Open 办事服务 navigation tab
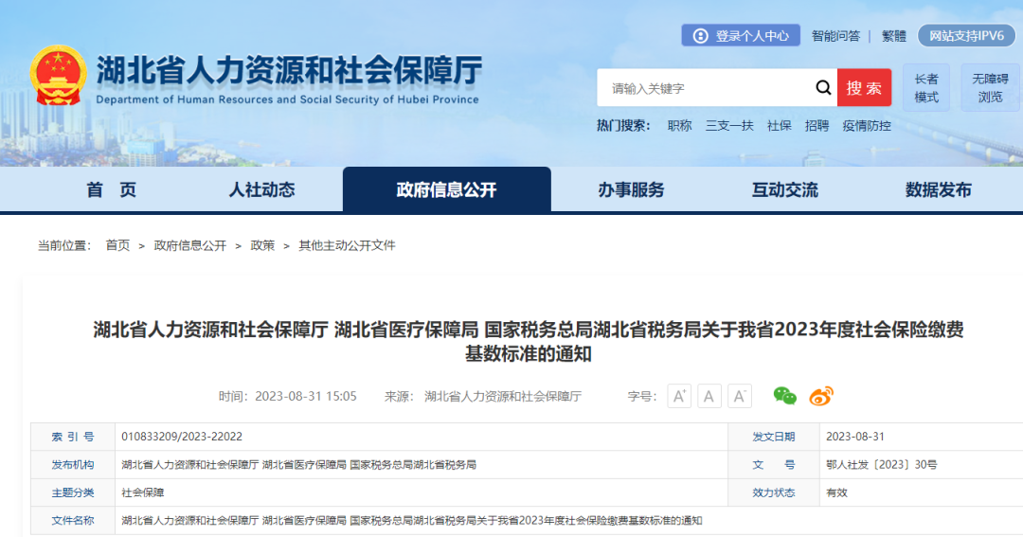The image size is (1023, 537). tap(631, 189)
